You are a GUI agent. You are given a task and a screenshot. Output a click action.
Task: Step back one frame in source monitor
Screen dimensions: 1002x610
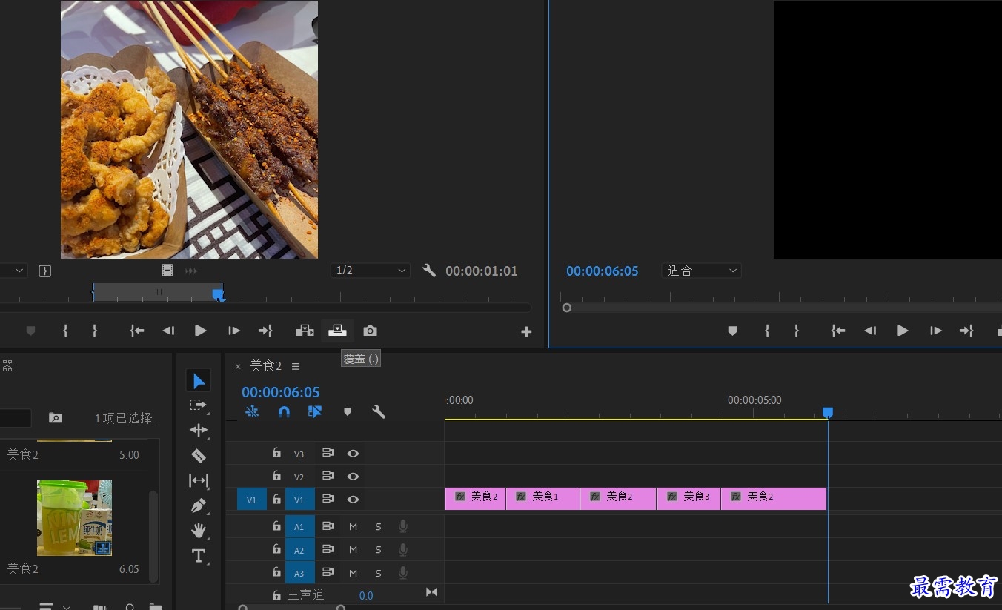pos(168,331)
